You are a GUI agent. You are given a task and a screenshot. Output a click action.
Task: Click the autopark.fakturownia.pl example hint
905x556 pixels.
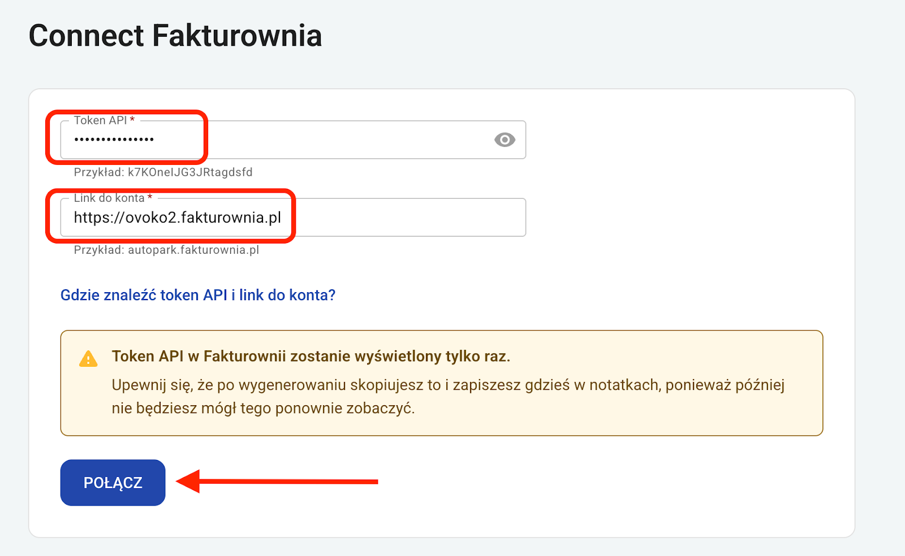[166, 250]
